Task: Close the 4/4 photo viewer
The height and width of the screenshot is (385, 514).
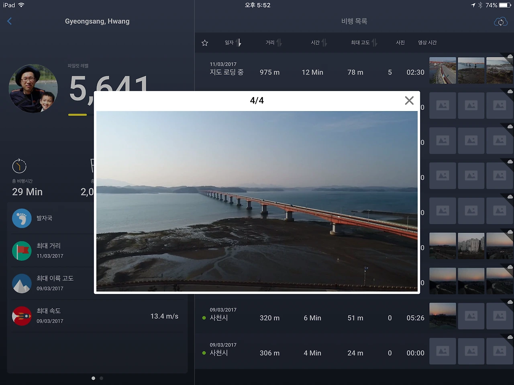Action: 409,101
